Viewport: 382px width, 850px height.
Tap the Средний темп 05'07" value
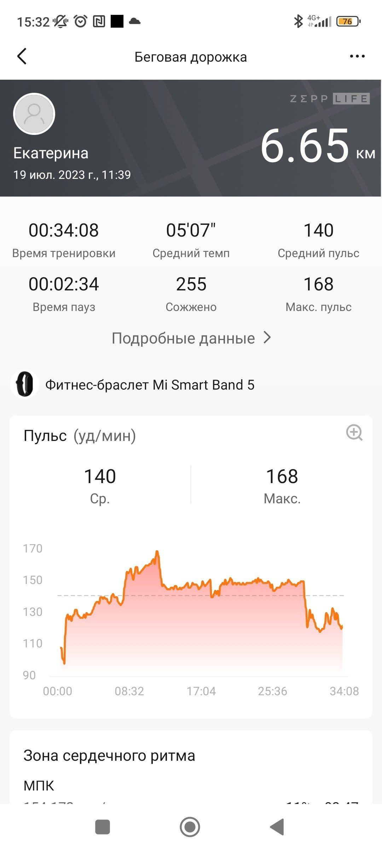click(x=191, y=230)
